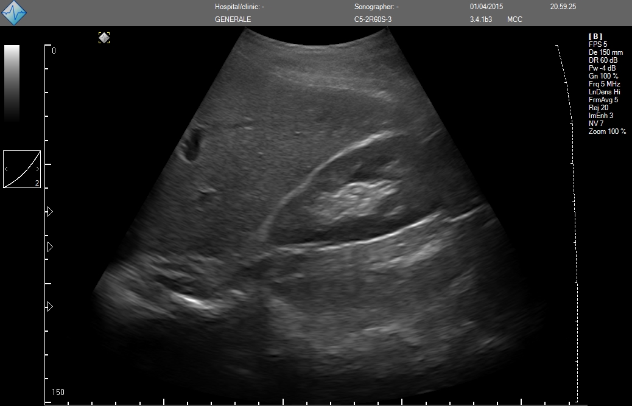Click the Gn 100 % gain parameter
Screen dimensions: 632x406
point(603,76)
